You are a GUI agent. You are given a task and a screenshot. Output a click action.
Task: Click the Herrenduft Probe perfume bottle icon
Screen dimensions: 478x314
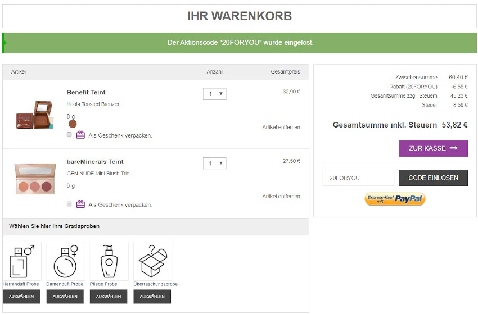22,261
